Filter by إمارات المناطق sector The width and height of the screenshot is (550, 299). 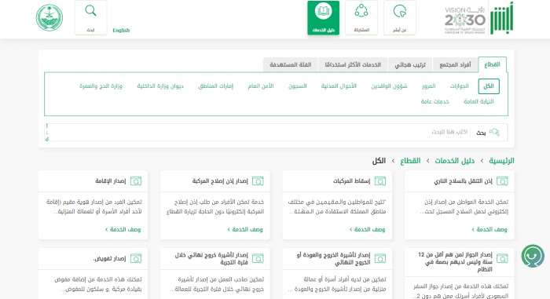(215, 86)
